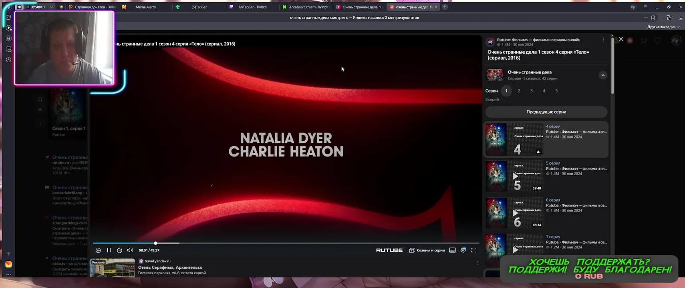Seek to the buffered portion of timeline

(x=168, y=243)
